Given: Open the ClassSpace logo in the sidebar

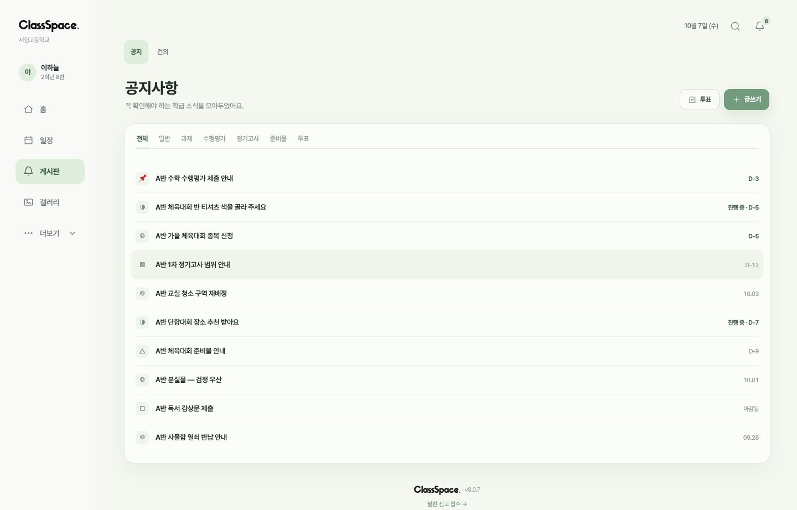Looking at the screenshot, I should [x=49, y=25].
